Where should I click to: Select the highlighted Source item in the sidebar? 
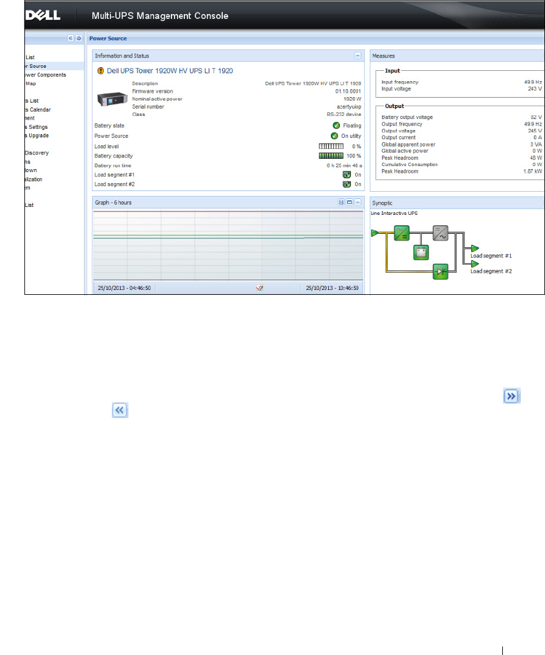pos(54,66)
